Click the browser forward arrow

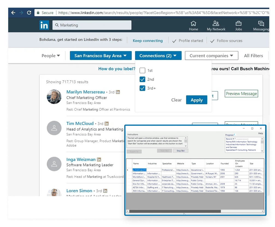(21, 13)
